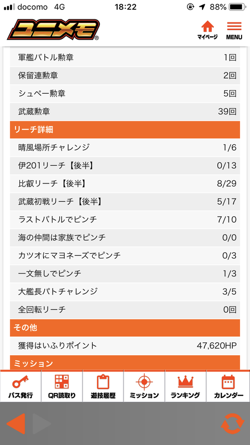This screenshot has height=445, width=250.
Task: Tap the リーチ詳細 section header
Action: click(125, 130)
